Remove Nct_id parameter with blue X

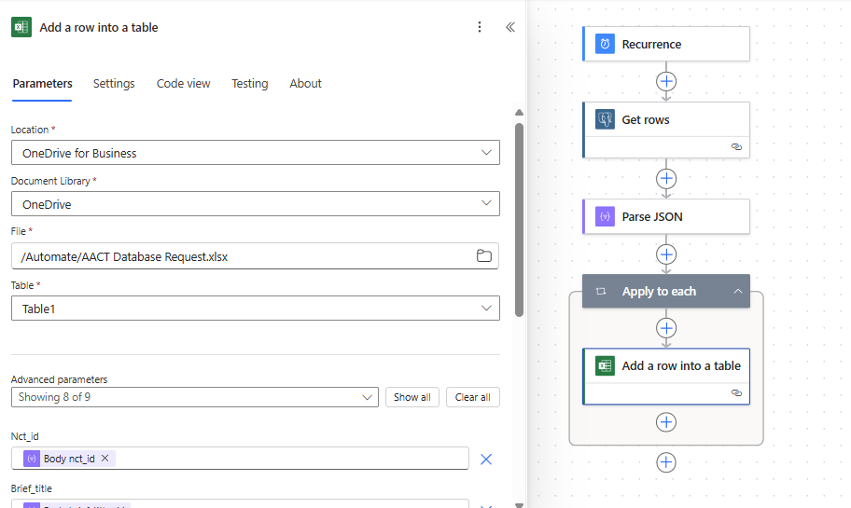pos(486,460)
